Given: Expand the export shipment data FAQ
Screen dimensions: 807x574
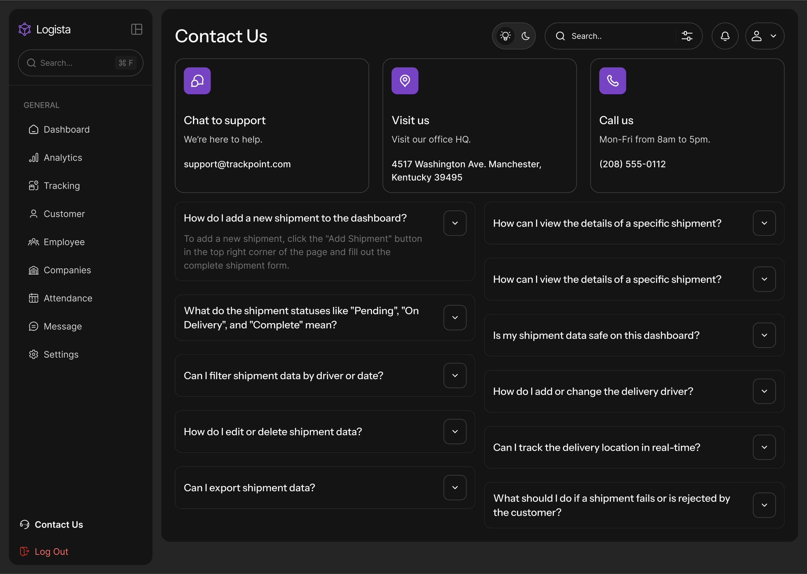Looking at the screenshot, I should pyautogui.click(x=455, y=488).
